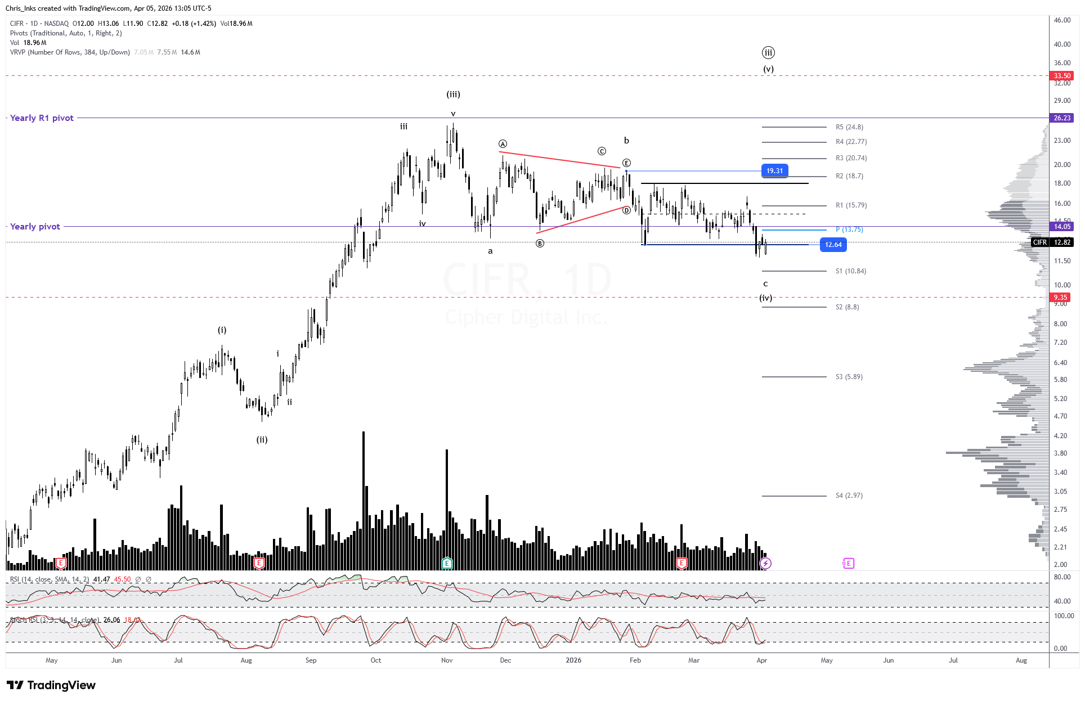
Task: Click the blue 19.31 price label
Action: (x=774, y=171)
